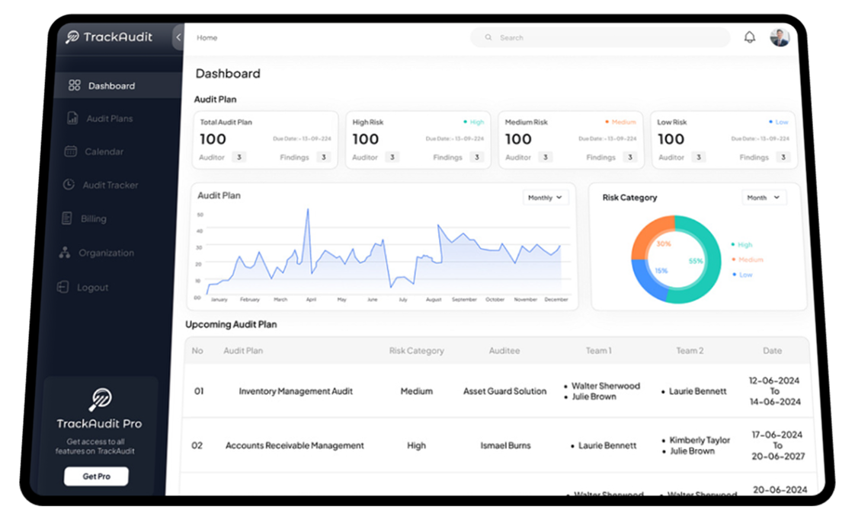
Task: Click inside the Search field
Action: 602,37
